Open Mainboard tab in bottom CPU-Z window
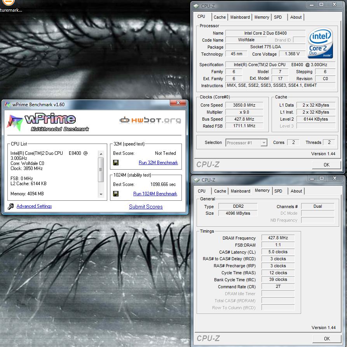Viewport: 347px width, 347px height. 240,191
